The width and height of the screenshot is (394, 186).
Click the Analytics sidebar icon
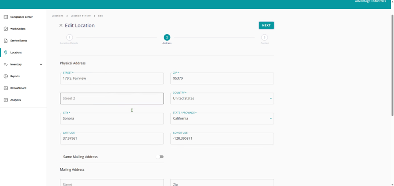6,100
